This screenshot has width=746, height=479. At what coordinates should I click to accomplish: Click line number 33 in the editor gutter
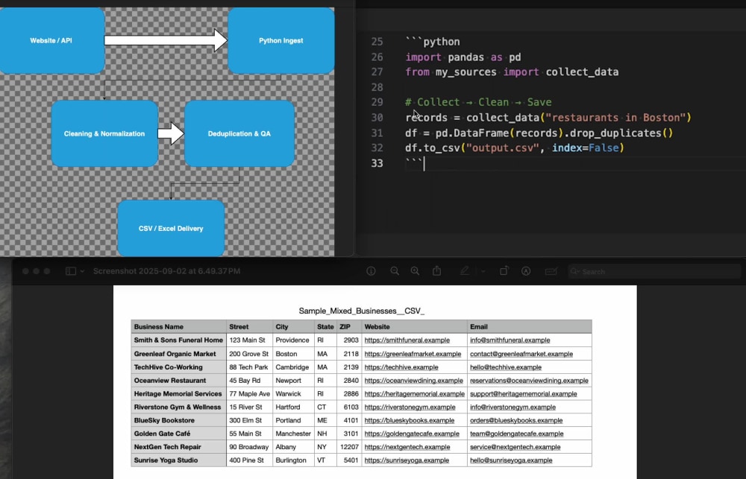[377, 163]
